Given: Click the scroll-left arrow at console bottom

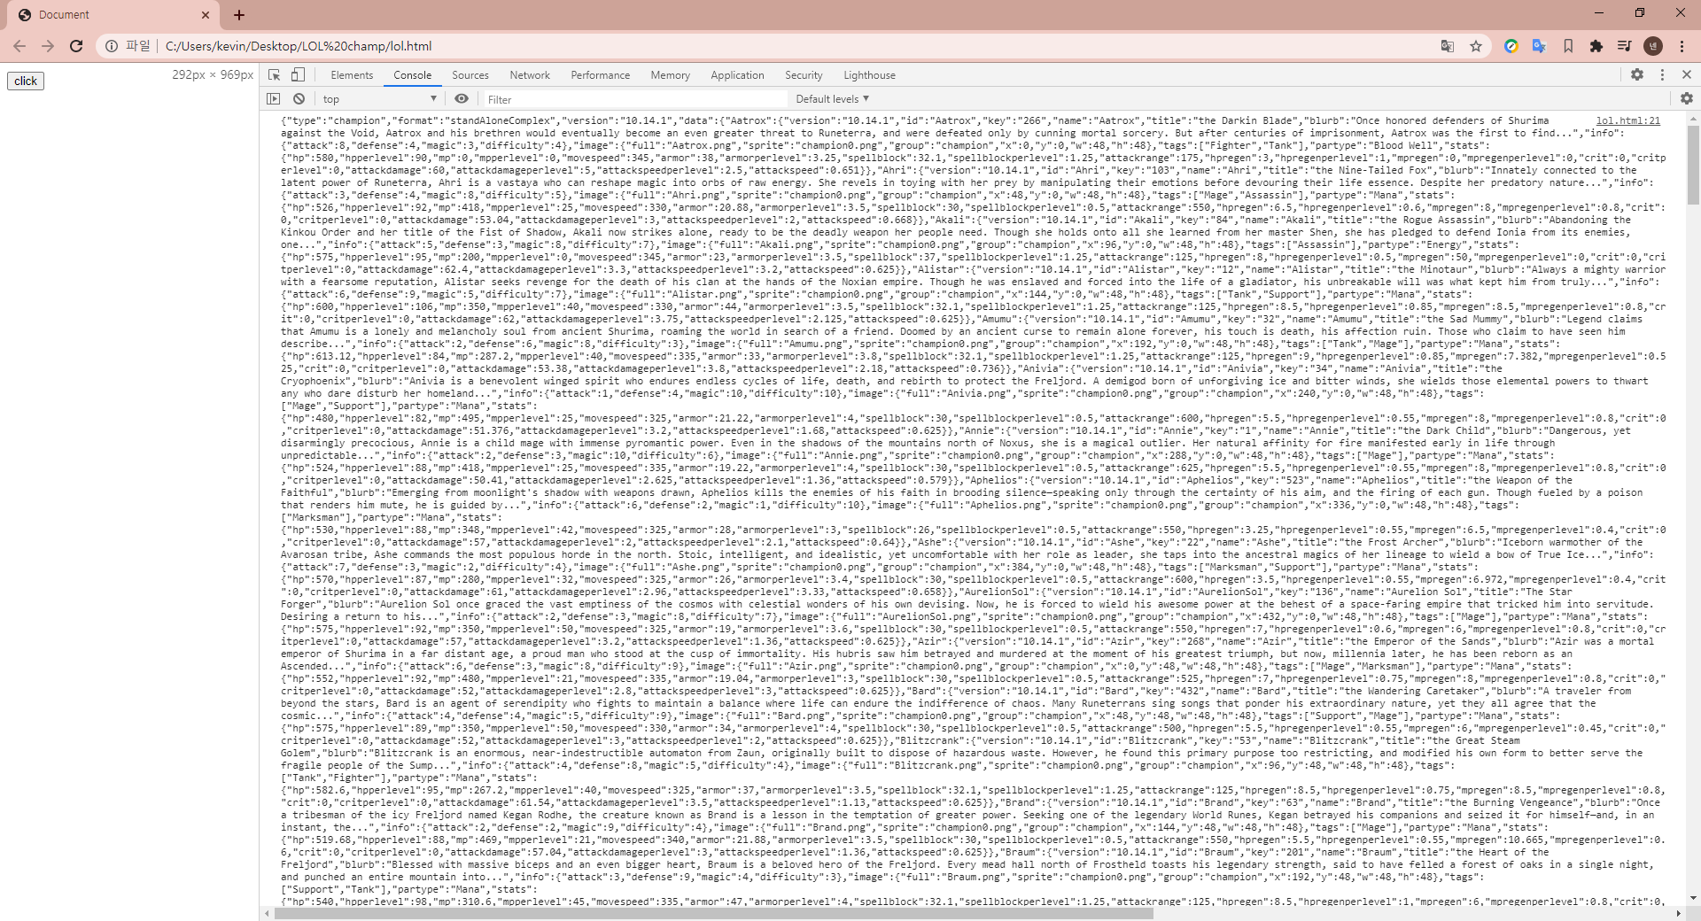Looking at the screenshot, I should 267,913.
